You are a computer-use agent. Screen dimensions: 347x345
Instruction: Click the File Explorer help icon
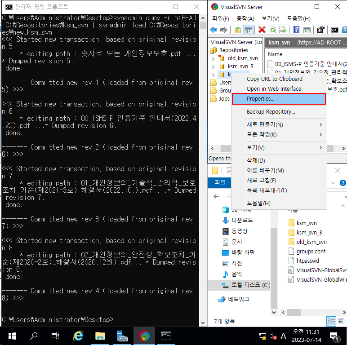343,183
